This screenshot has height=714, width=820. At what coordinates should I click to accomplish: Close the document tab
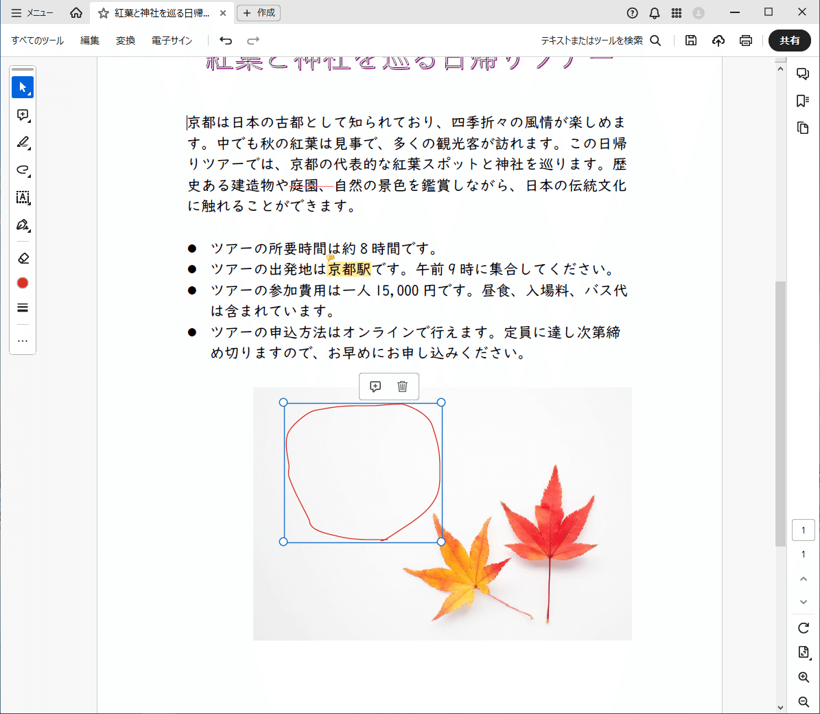[223, 13]
